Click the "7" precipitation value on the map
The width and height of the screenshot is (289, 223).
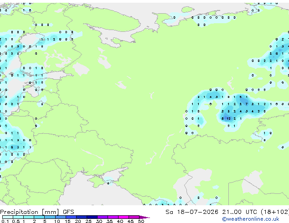click(247, 104)
